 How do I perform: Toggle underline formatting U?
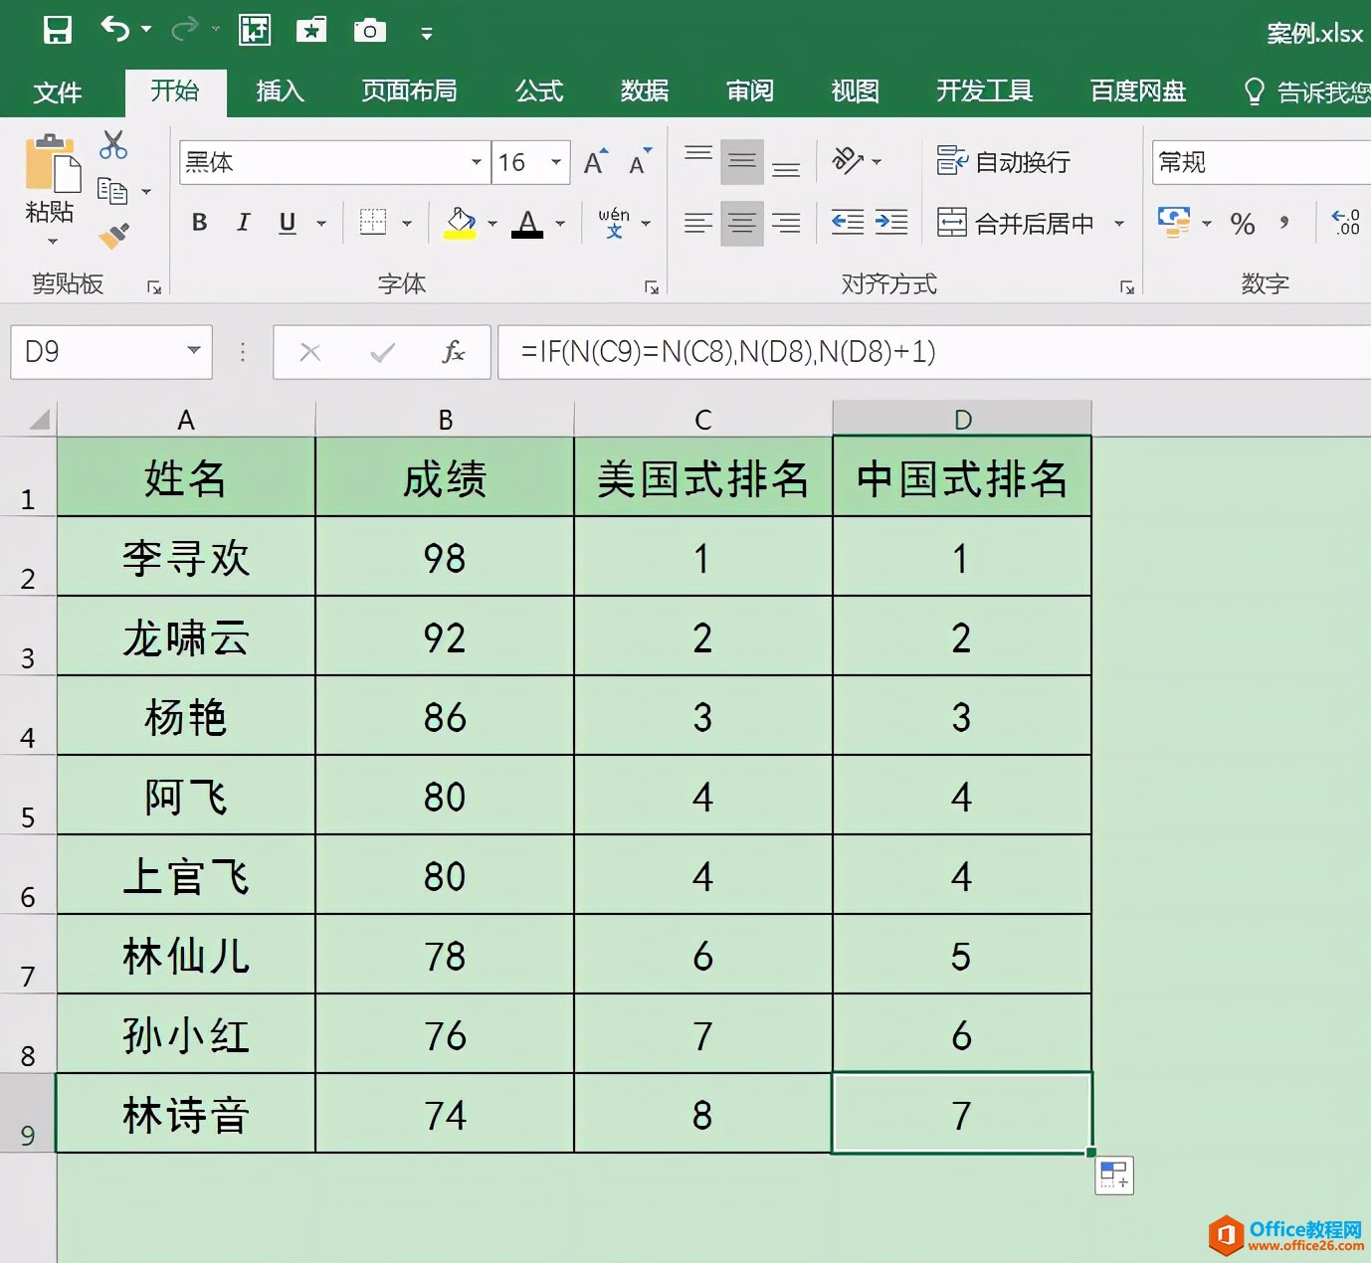click(x=288, y=223)
